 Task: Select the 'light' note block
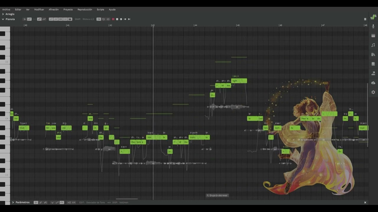pos(239,81)
